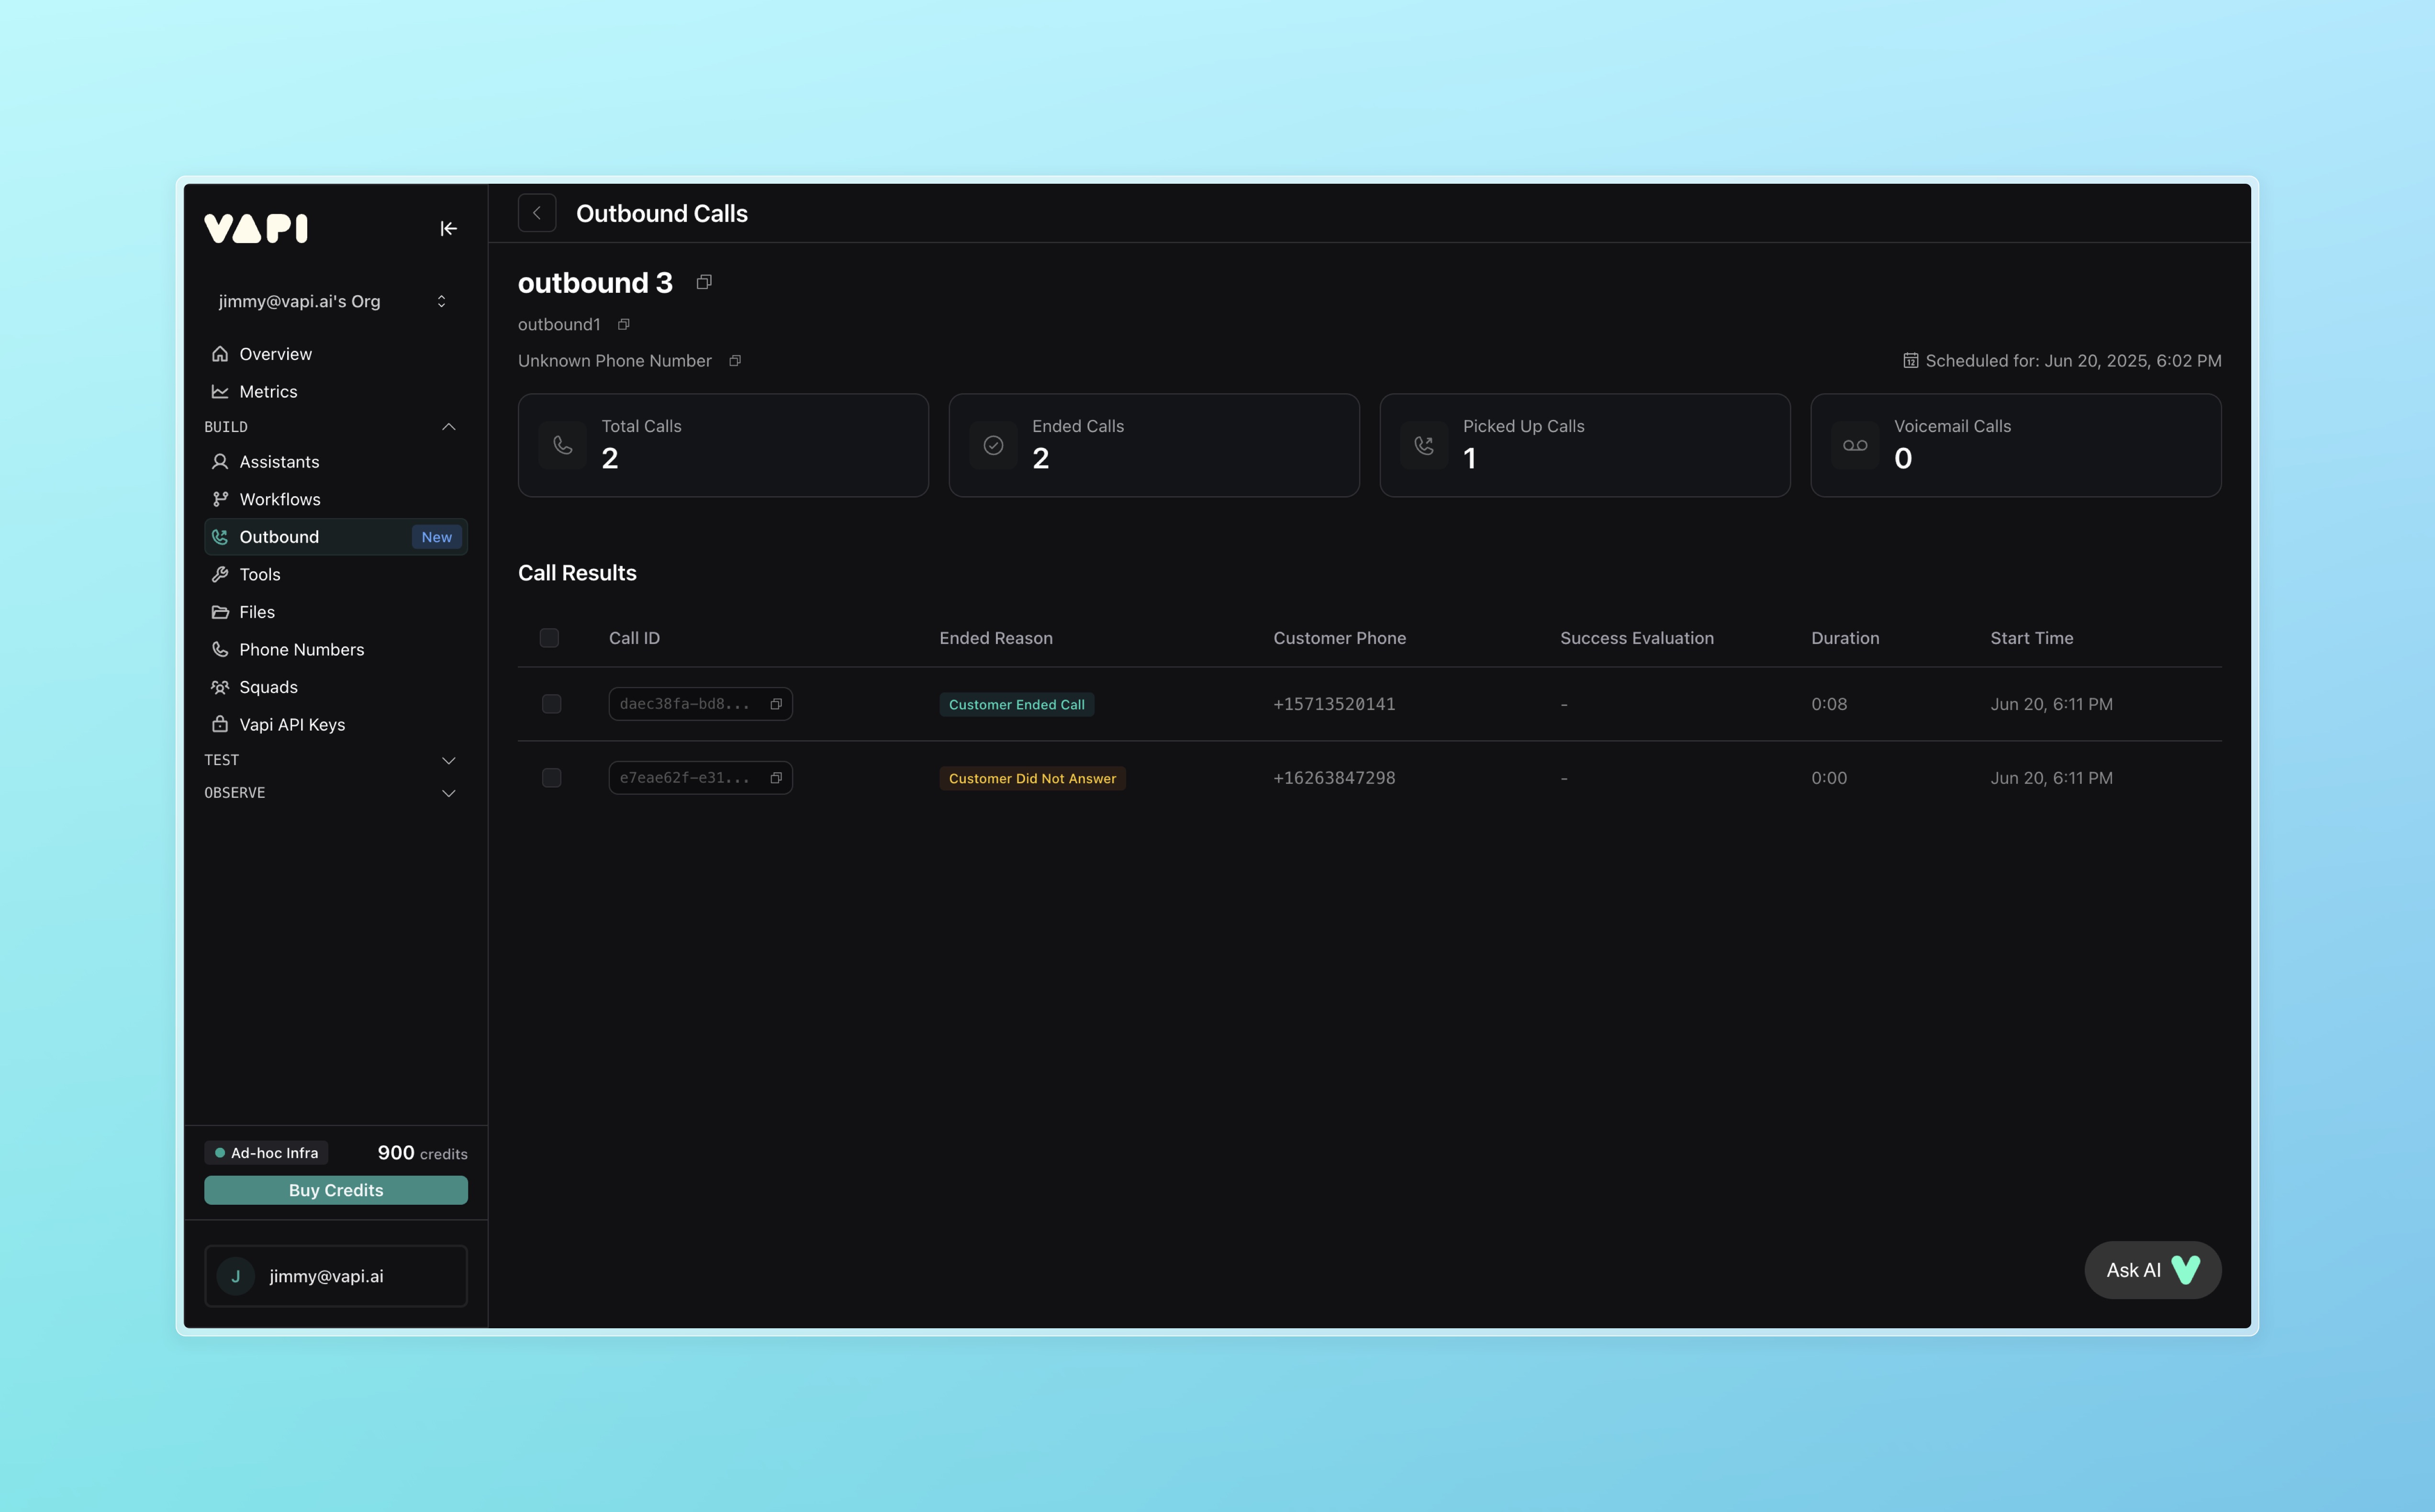This screenshot has height=1512, width=2435.
Task: Copy call ID daec38fa-bd8
Action: 776,704
